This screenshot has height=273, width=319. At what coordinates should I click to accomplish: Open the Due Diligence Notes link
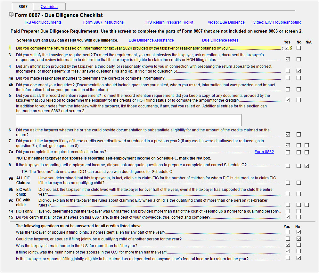(x=220, y=40)
